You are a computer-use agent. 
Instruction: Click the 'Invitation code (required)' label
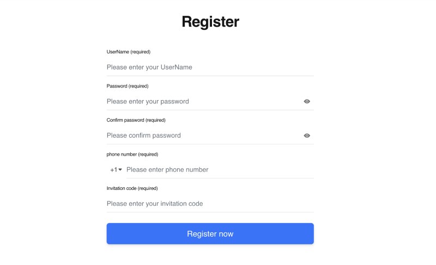tap(132, 188)
